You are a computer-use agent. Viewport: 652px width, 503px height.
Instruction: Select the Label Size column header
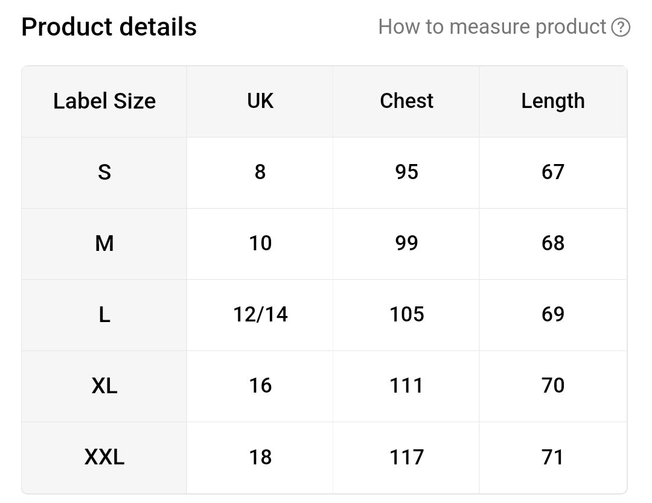(x=104, y=101)
